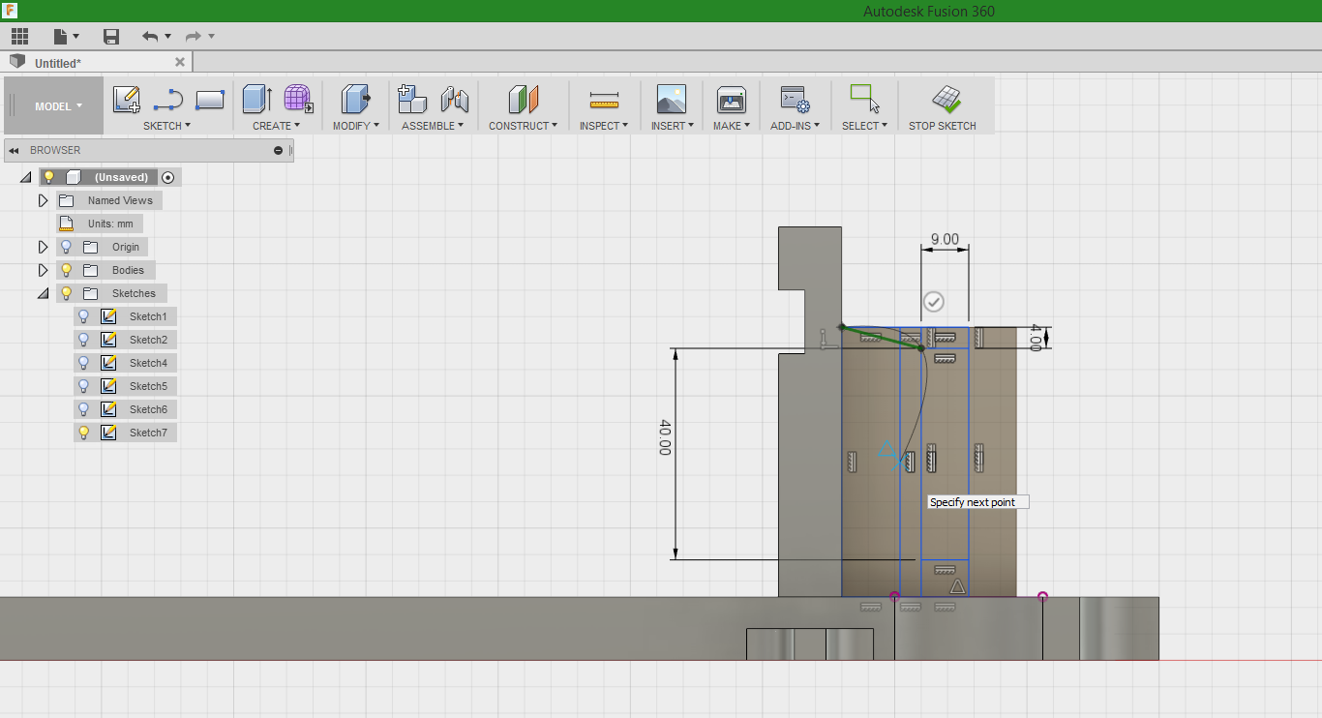Open the INSPECT dropdown menu
Image resolution: width=1322 pixels, height=718 pixels.
click(x=604, y=126)
